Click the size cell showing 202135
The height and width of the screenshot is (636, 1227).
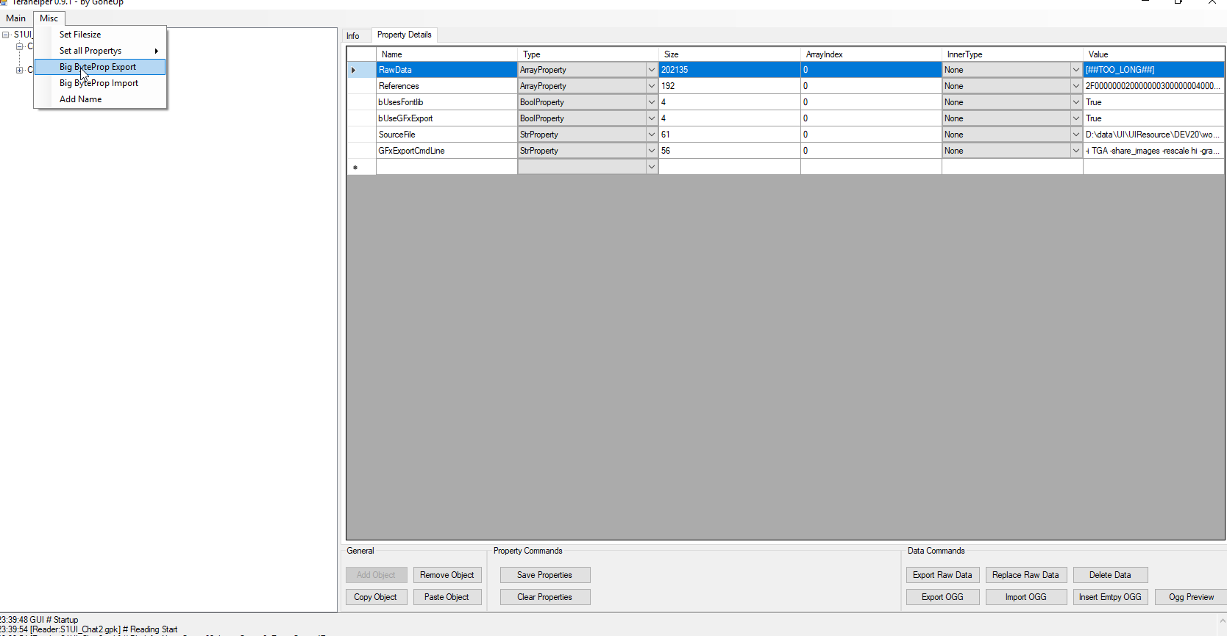coord(730,70)
